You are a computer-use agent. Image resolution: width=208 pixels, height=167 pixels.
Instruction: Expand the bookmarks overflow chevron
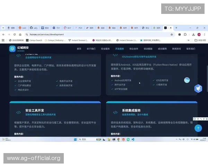(x=189, y=40)
